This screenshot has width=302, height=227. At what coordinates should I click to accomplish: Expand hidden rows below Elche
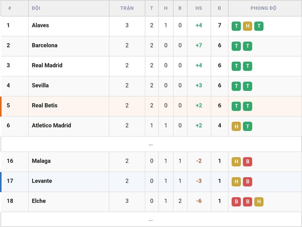point(151,220)
